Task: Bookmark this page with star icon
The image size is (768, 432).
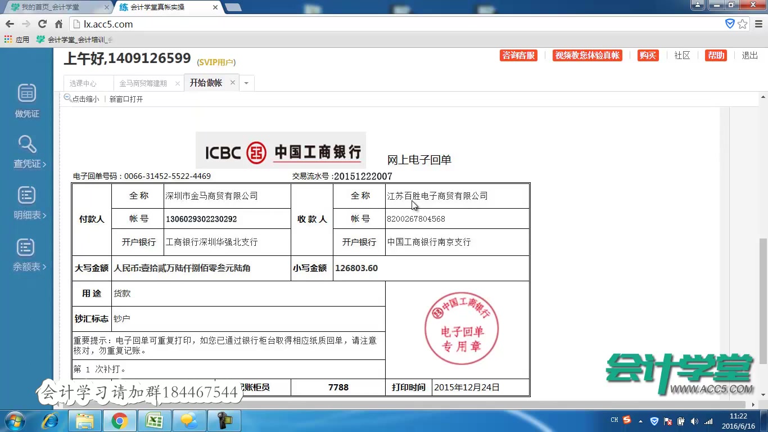Action: [743, 24]
